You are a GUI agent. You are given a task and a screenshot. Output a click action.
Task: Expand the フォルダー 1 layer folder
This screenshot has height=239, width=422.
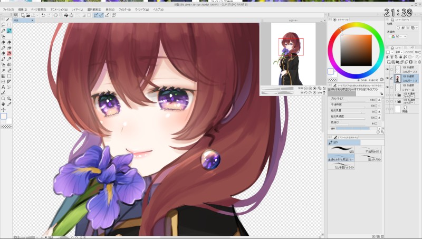coord(395,102)
